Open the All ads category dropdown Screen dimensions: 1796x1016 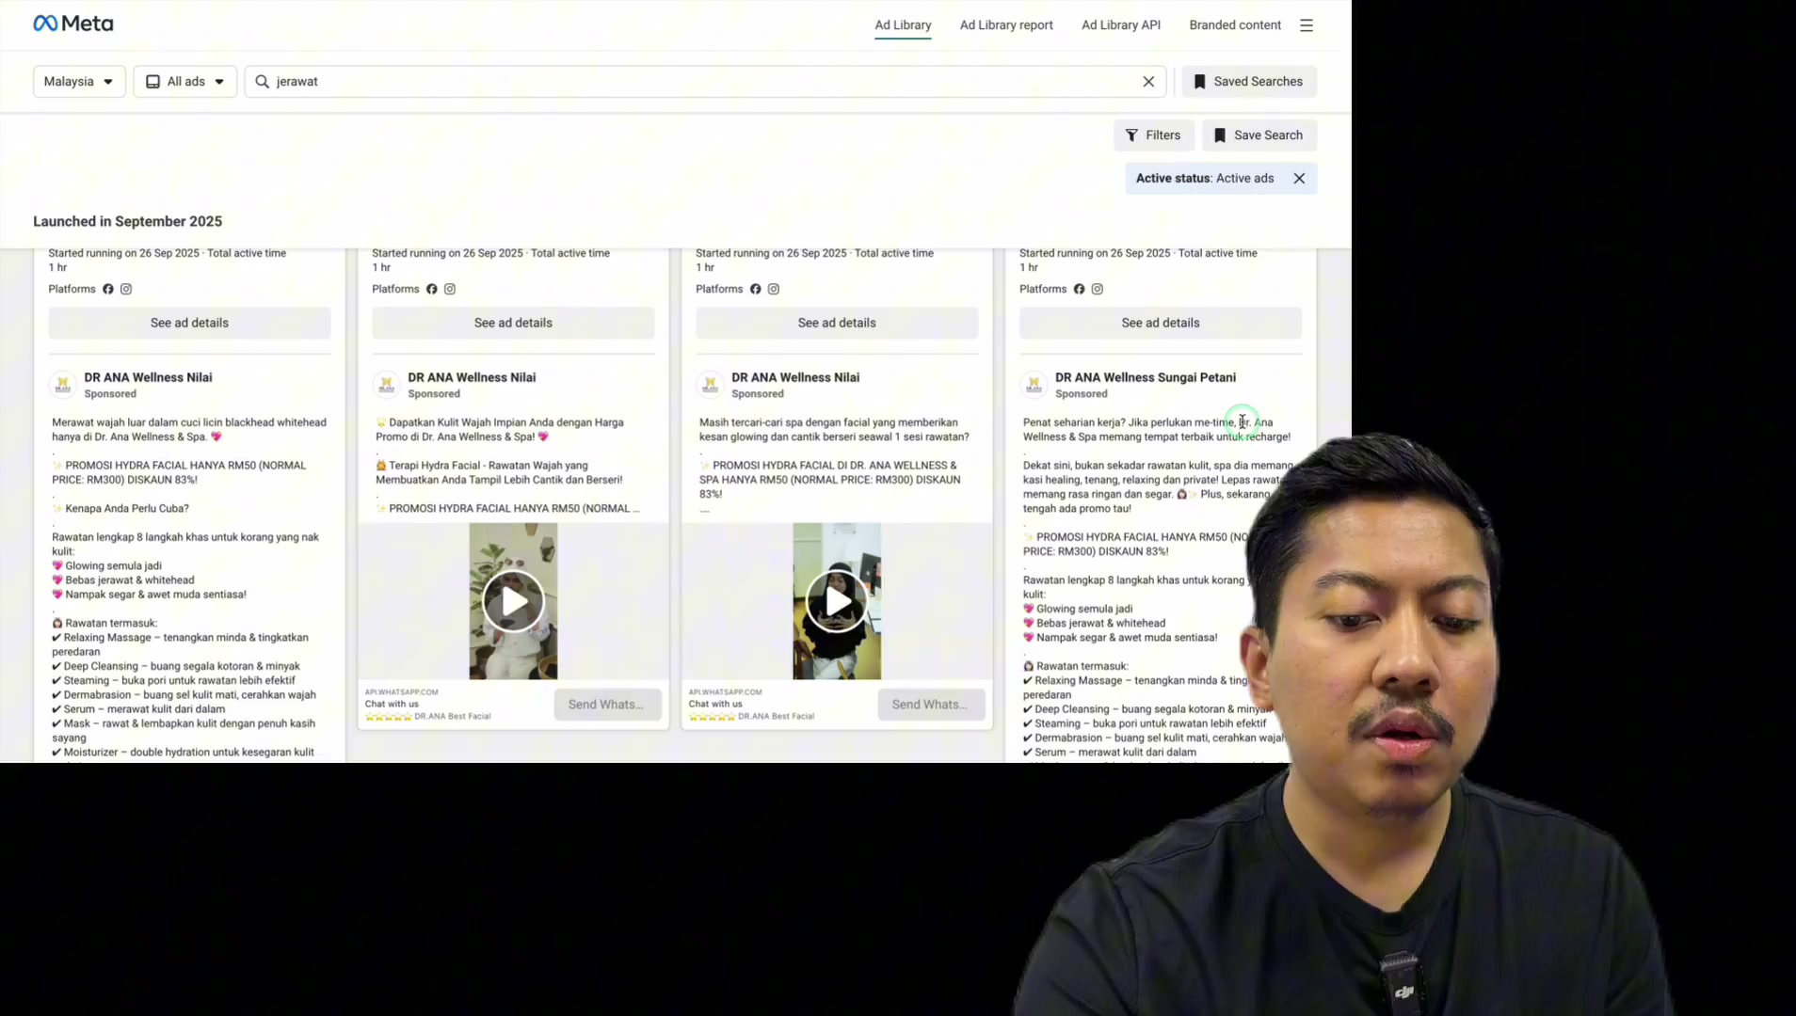pos(184,82)
